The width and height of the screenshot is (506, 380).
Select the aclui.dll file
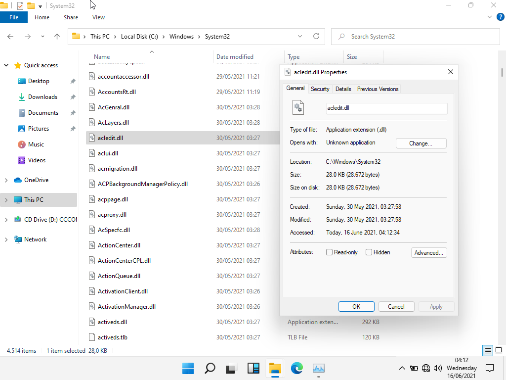tap(108, 153)
